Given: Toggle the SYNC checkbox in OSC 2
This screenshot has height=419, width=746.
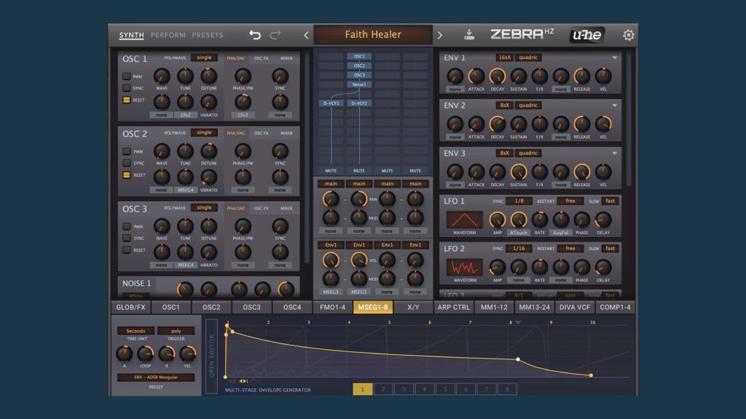Looking at the screenshot, I should [x=127, y=163].
